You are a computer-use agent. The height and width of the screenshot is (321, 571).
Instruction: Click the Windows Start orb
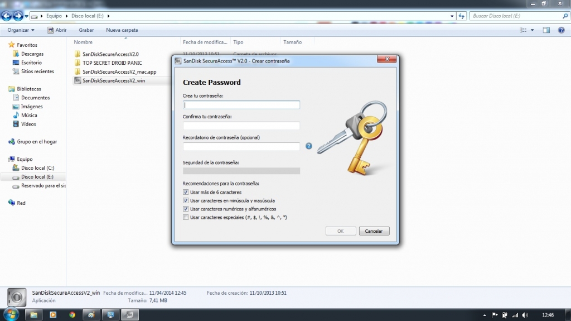click(11, 315)
